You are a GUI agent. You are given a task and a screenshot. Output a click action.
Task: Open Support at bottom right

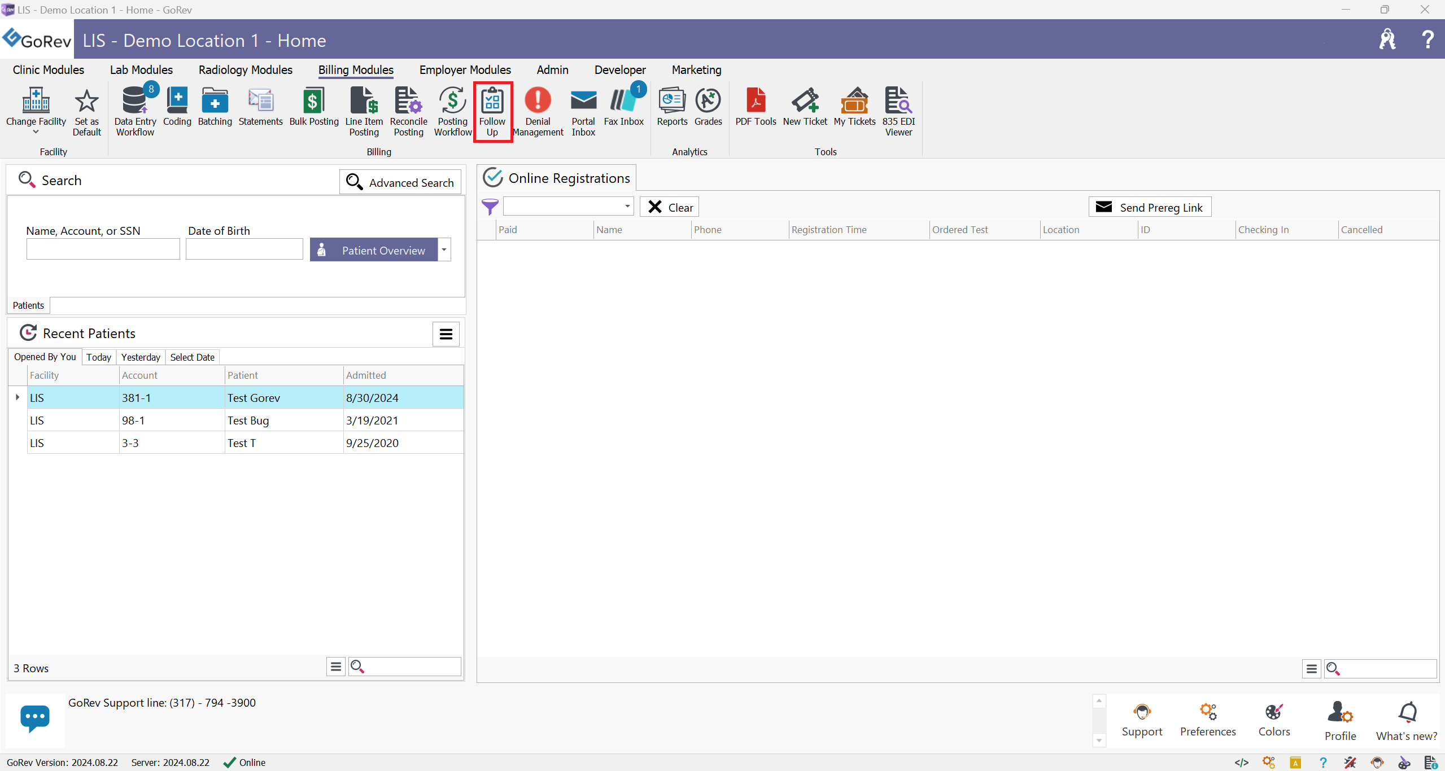pyautogui.click(x=1142, y=720)
